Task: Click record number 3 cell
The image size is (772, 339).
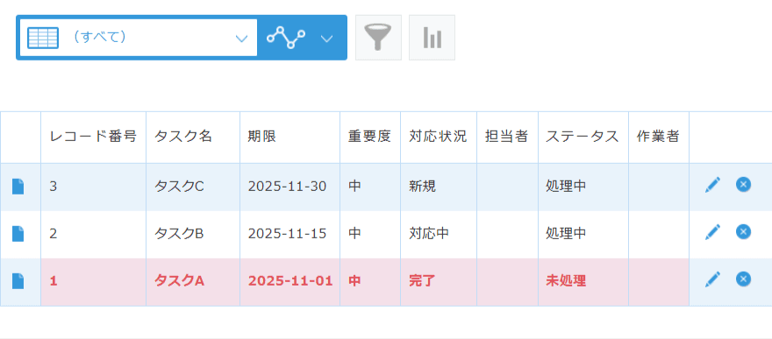Action: click(93, 187)
